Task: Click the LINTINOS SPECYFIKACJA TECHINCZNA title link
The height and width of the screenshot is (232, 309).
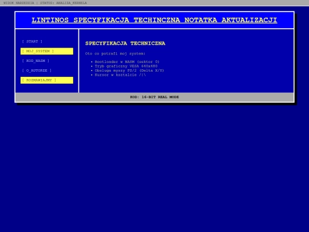Action: point(154,20)
